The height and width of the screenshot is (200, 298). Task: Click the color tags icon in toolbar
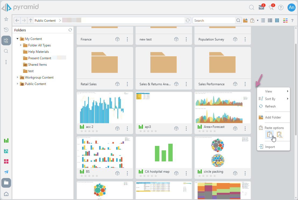coord(285,21)
